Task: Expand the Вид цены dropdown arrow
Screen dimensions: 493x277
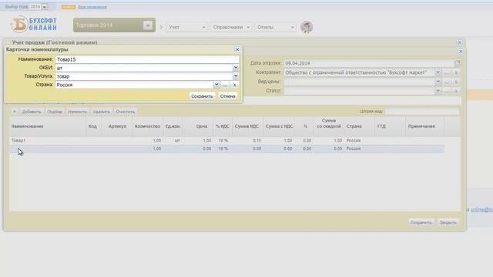Action: tap(438, 82)
